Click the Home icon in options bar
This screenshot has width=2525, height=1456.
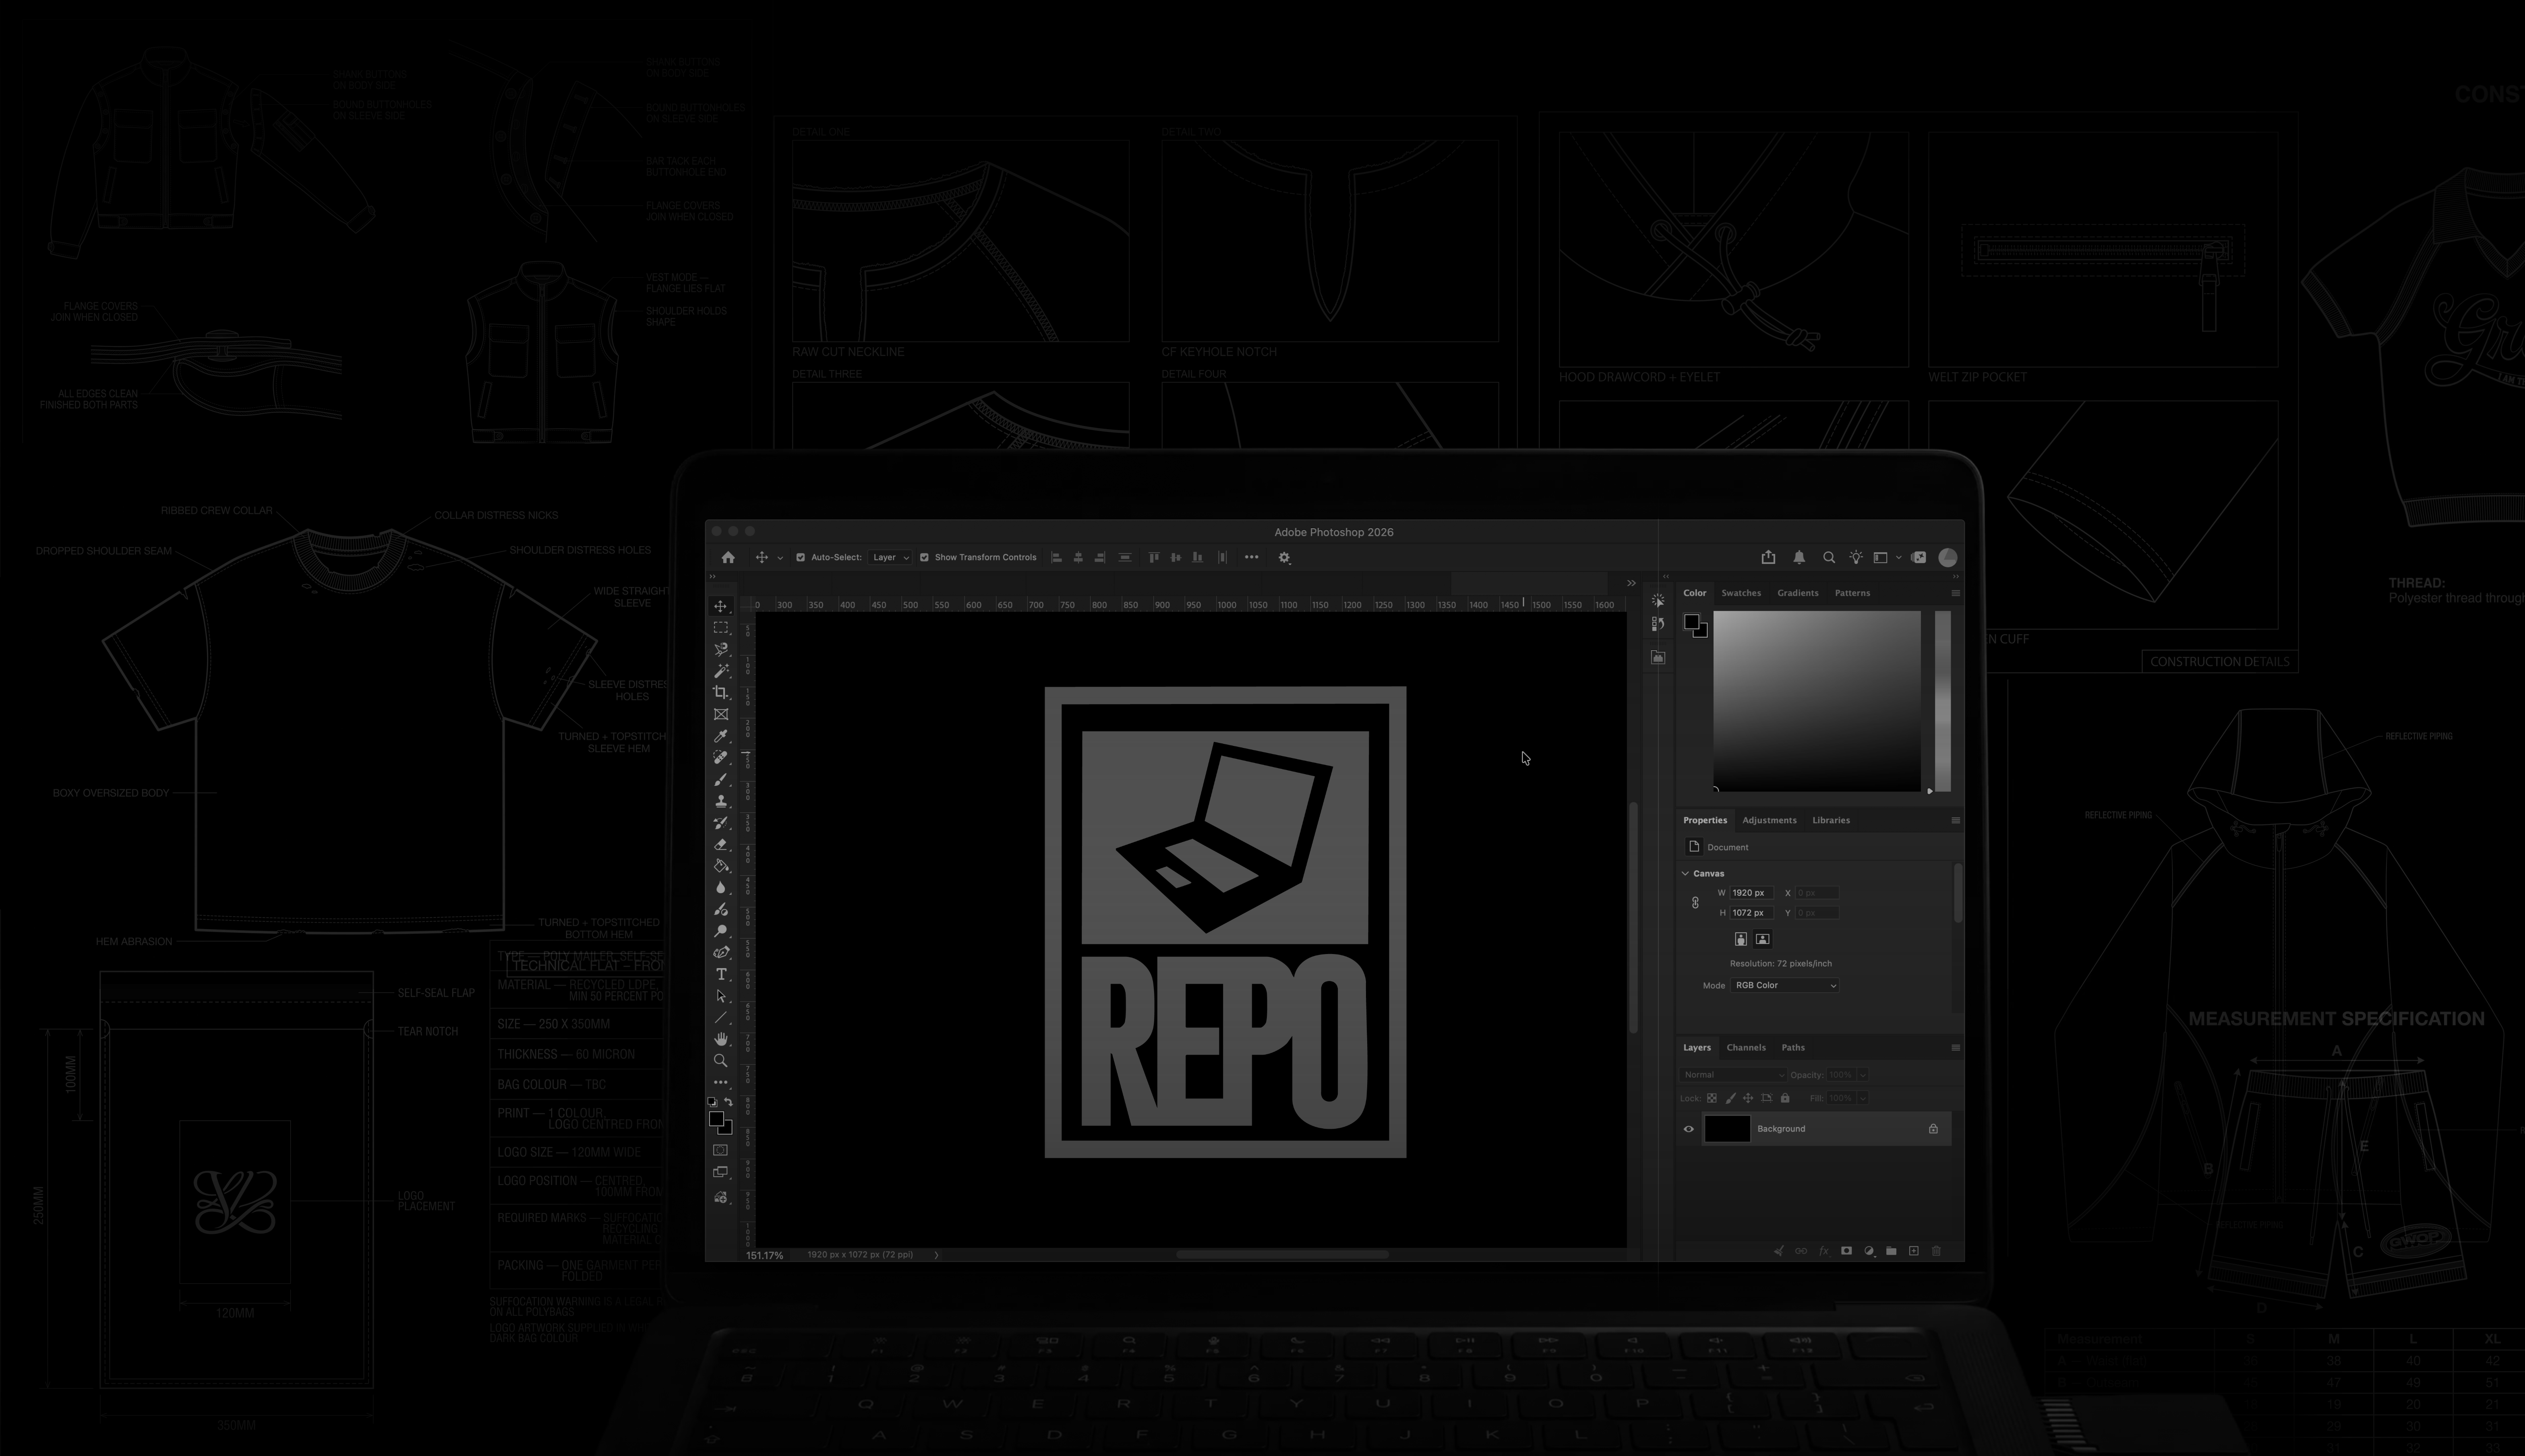[728, 558]
